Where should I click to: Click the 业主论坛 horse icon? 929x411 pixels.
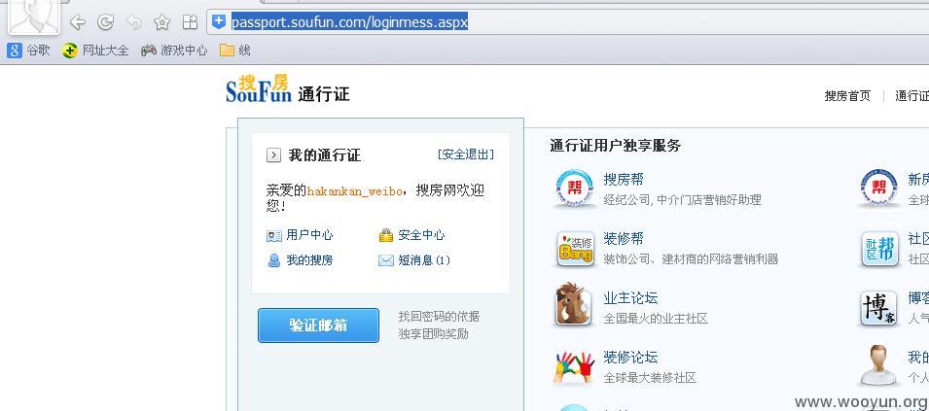[574, 305]
